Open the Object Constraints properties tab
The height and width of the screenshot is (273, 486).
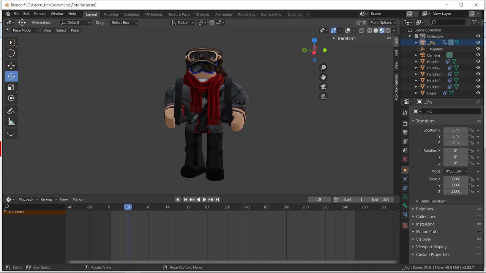tap(405, 188)
